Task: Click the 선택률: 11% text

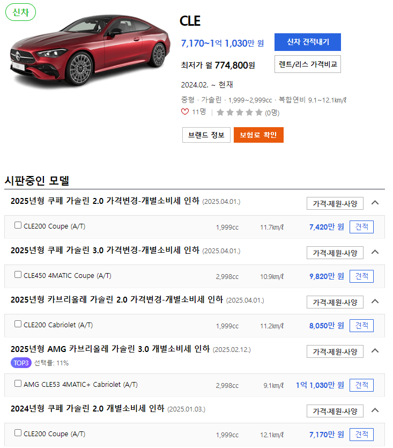Action: 51,363
